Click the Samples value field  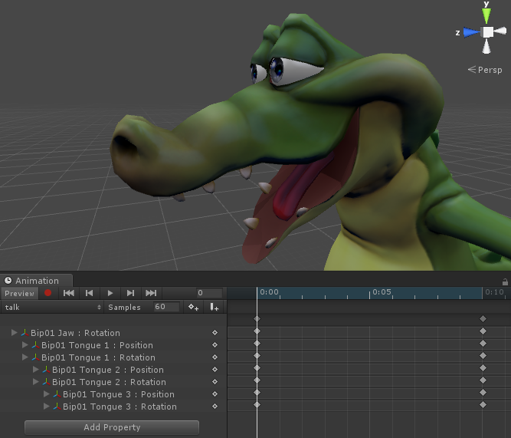point(166,307)
